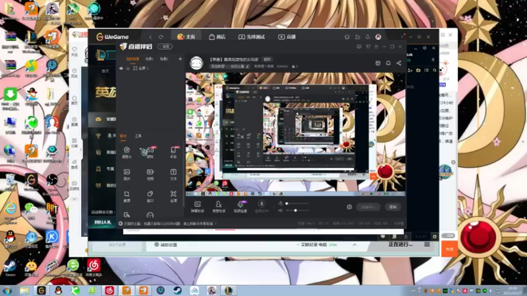Add a full-screen (全屏) capture source
This screenshot has width=527, height=296.
coord(173,197)
